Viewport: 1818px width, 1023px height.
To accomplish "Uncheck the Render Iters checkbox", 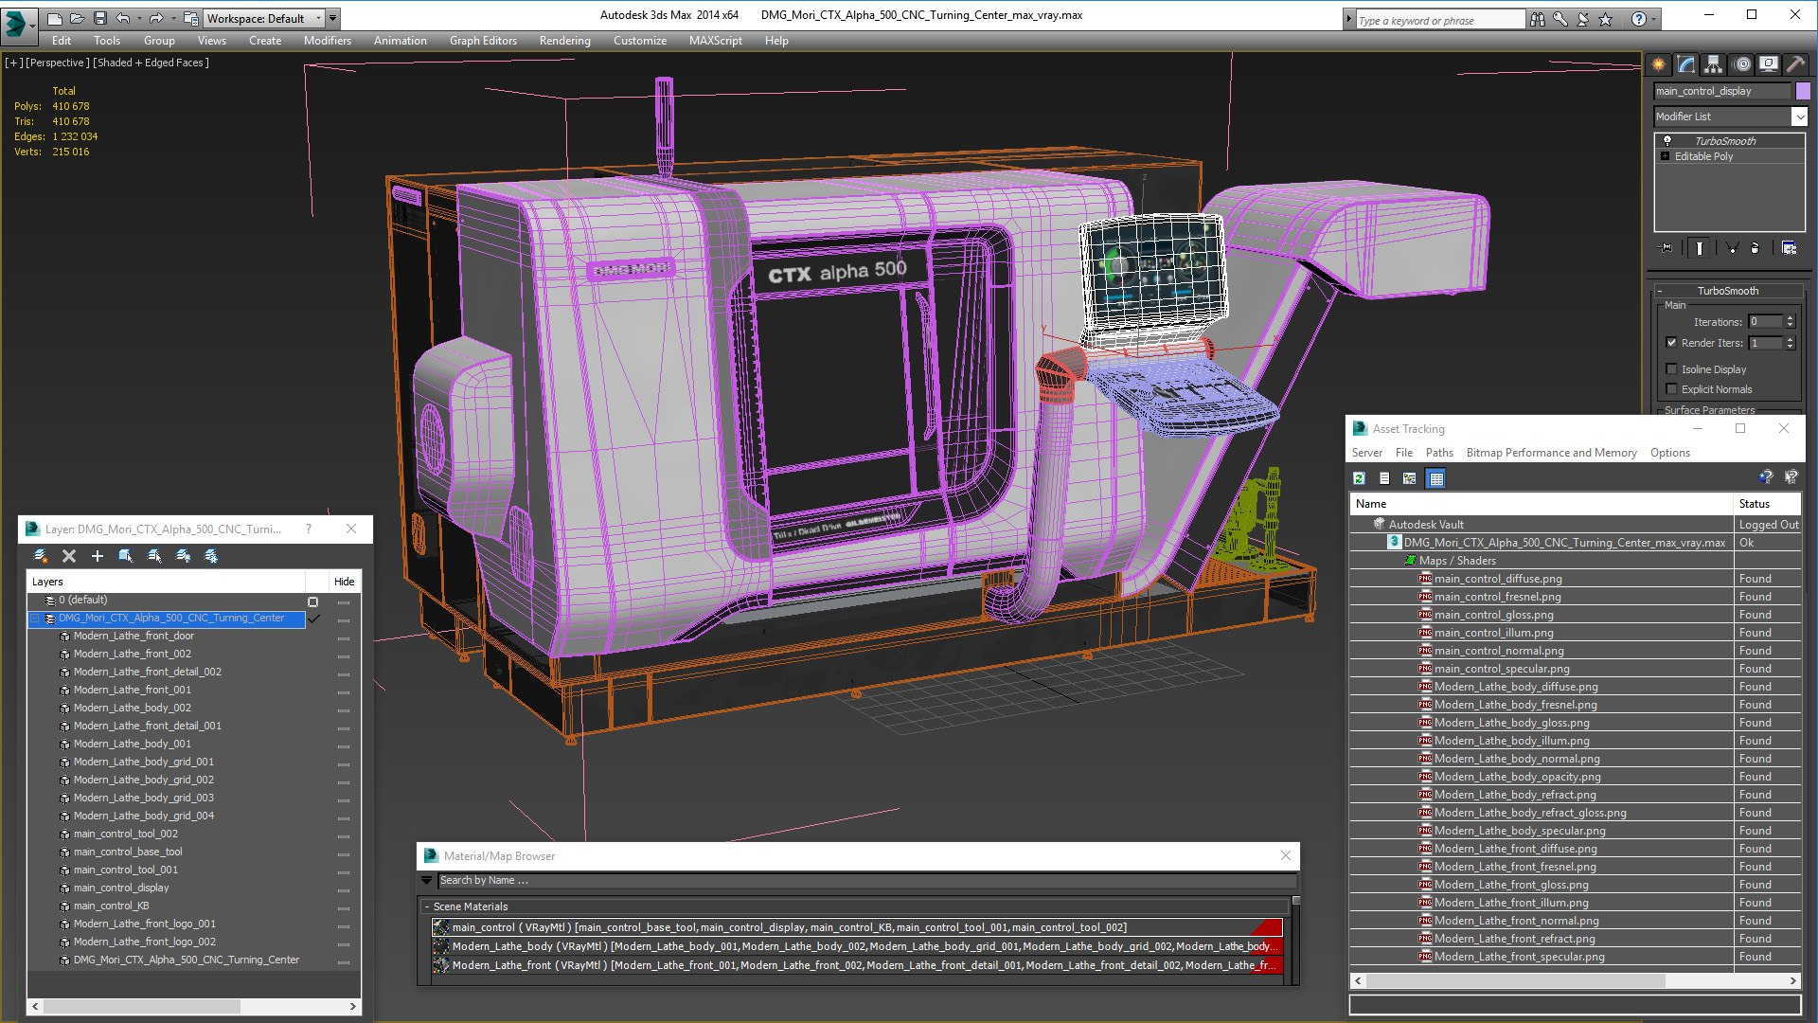I will click(1671, 343).
